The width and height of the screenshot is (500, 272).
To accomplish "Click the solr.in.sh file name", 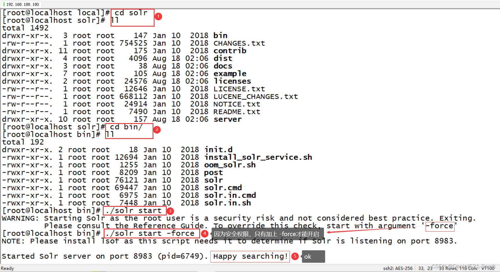I will pyautogui.click(x=228, y=203).
